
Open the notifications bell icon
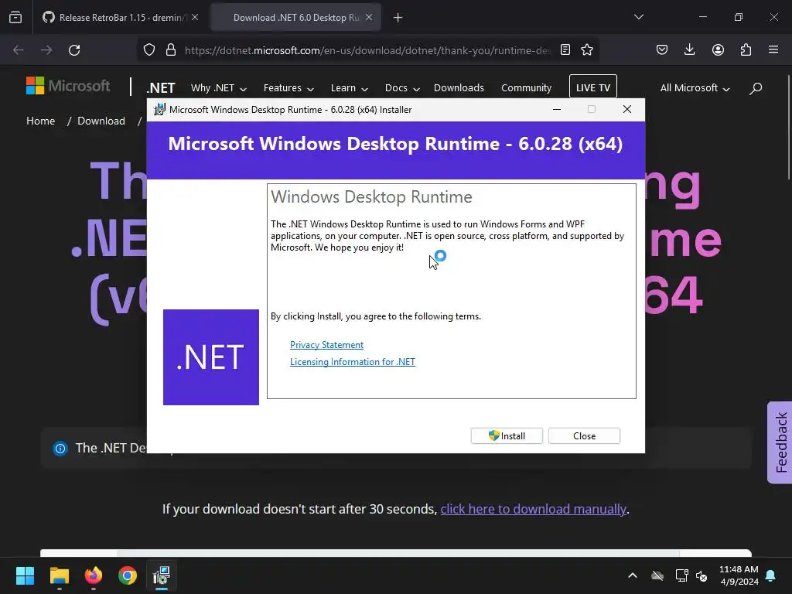pos(771,575)
